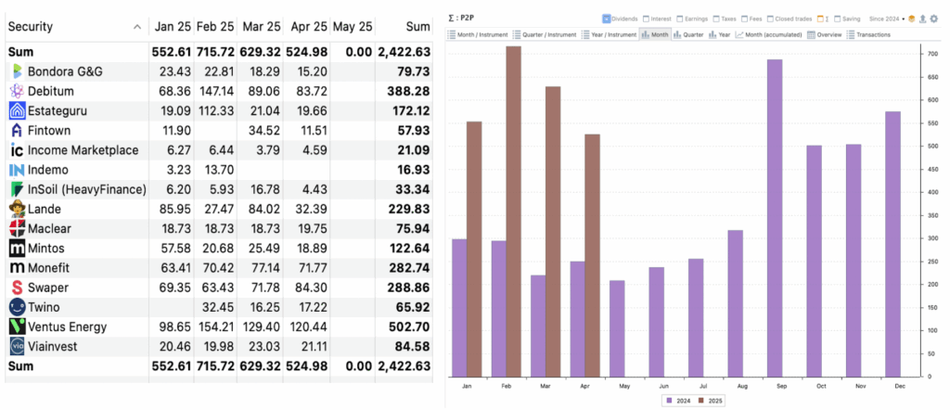Click the brown Jan 2025 bar
The height and width of the screenshot is (410, 950).
pyautogui.click(x=474, y=249)
